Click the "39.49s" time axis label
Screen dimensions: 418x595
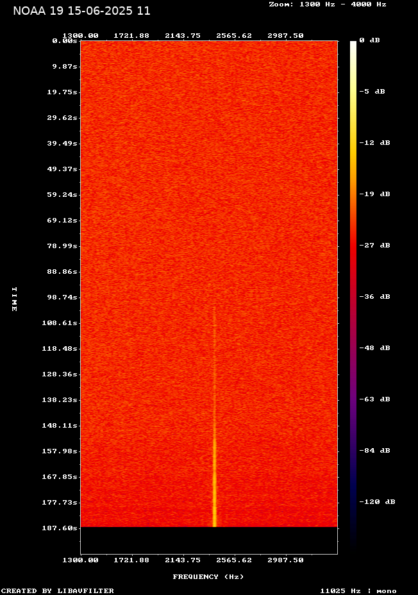[62, 143]
